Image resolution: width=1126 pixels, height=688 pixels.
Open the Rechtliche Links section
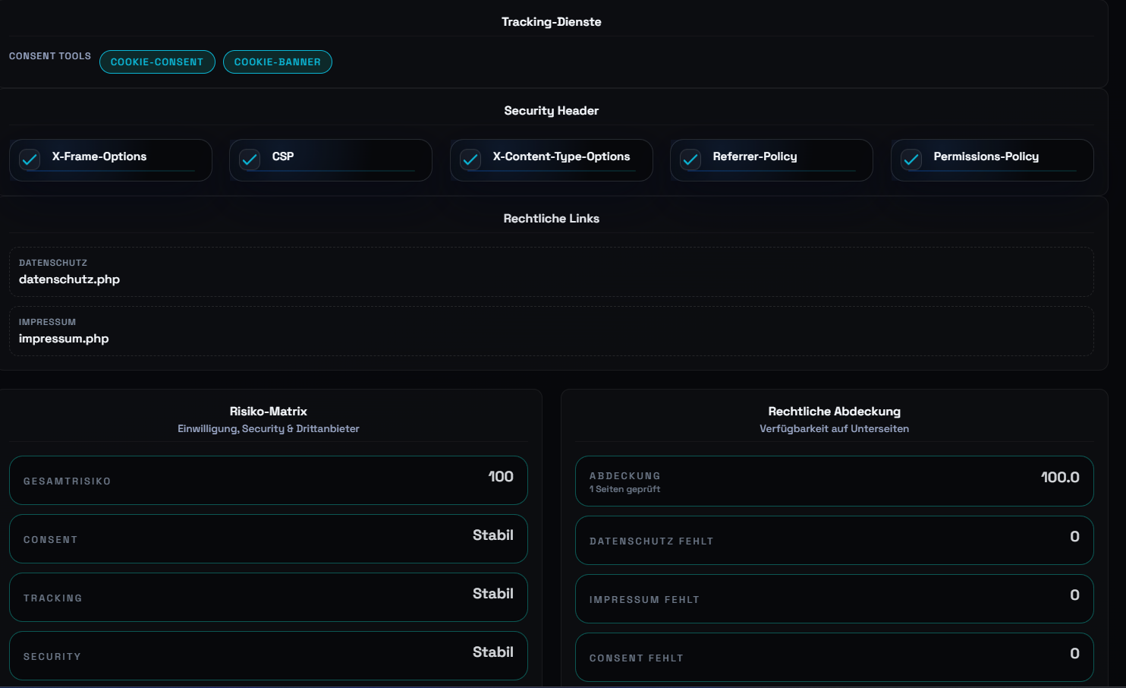[551, 218]
